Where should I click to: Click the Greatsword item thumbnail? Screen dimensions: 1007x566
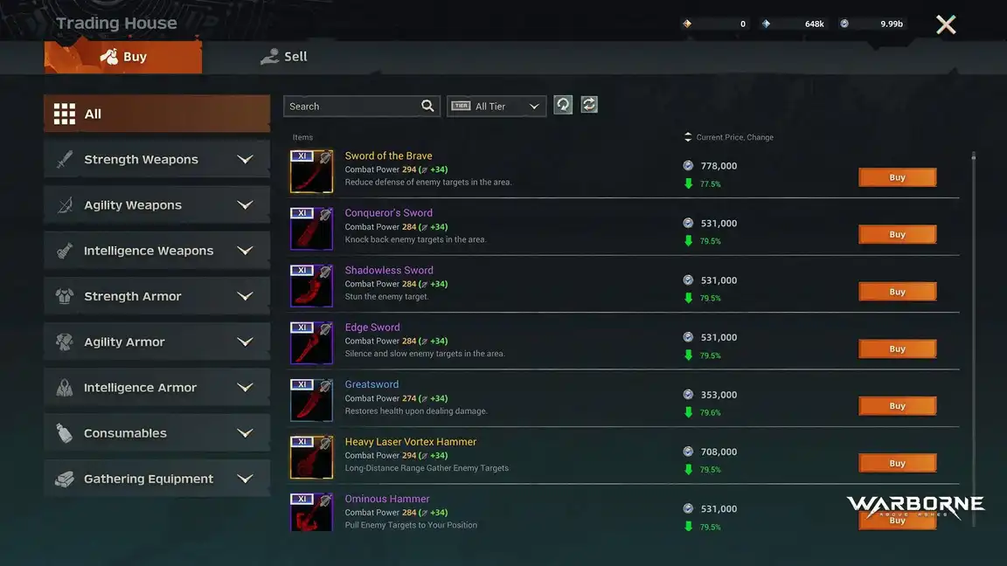[x=311, y=400]
